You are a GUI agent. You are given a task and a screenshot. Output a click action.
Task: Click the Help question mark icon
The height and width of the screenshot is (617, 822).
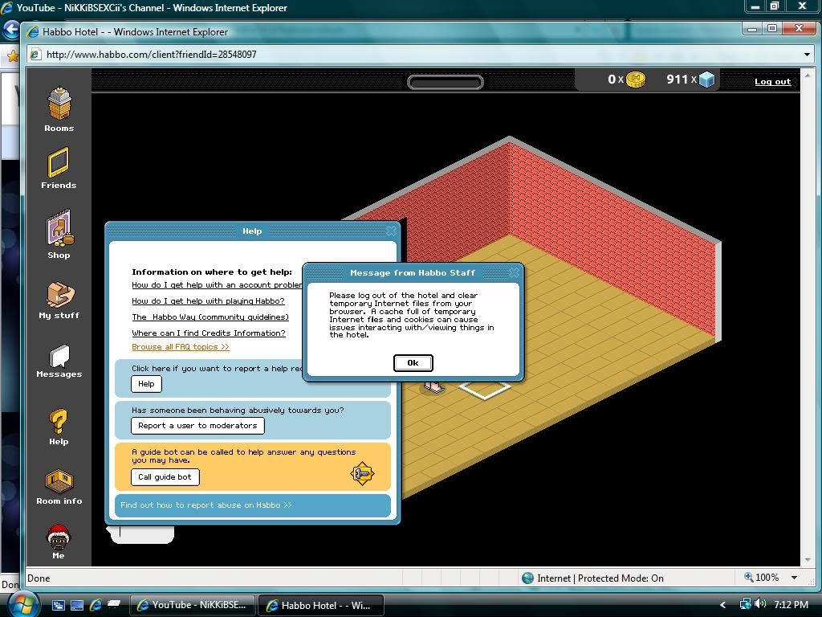[59, 422]
